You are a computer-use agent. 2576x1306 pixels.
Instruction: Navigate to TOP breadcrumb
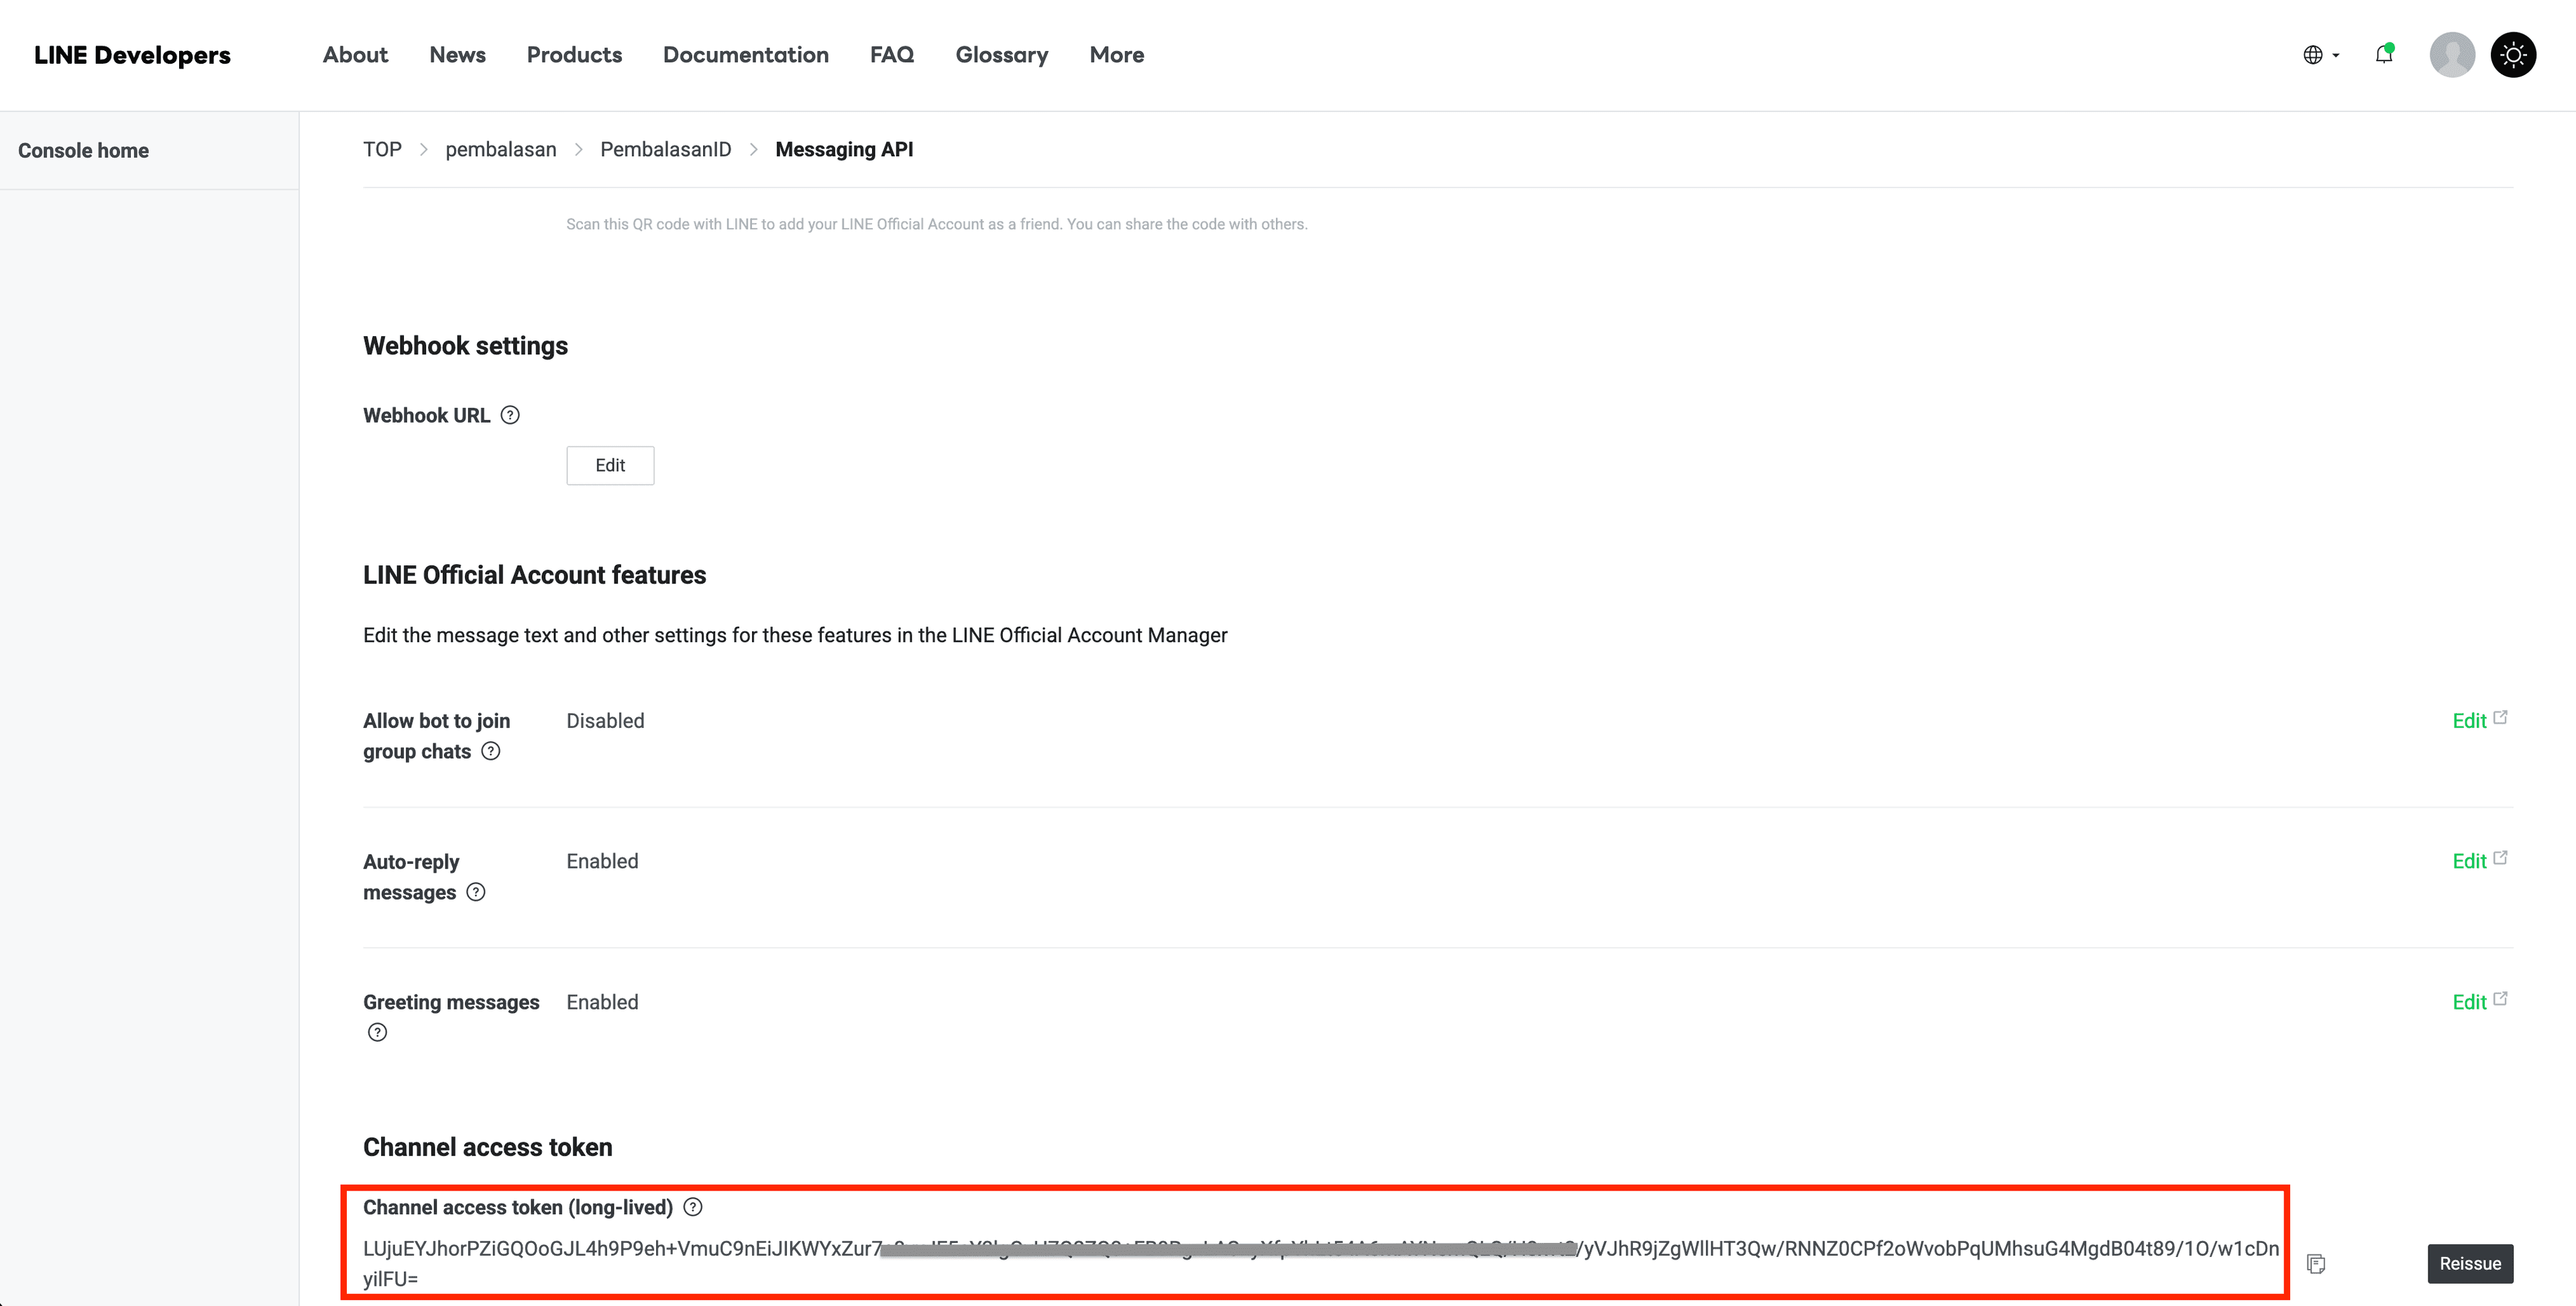coord(382,149)
